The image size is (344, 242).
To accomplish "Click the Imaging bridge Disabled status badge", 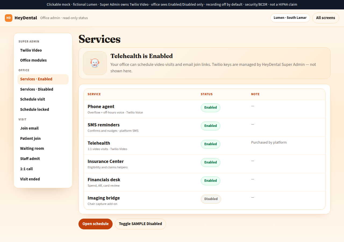I will point(211,199).
